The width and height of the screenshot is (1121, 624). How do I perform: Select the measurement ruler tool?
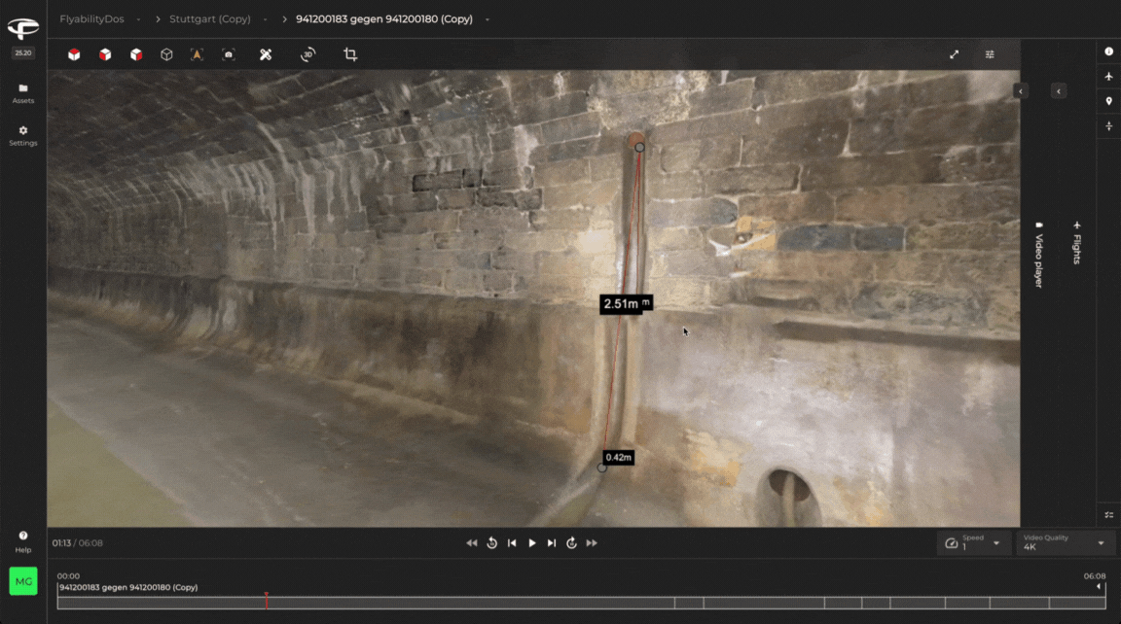click(266, 54)
